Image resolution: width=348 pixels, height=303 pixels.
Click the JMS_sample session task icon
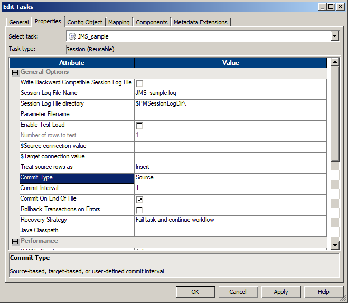(x=72, y=36)
